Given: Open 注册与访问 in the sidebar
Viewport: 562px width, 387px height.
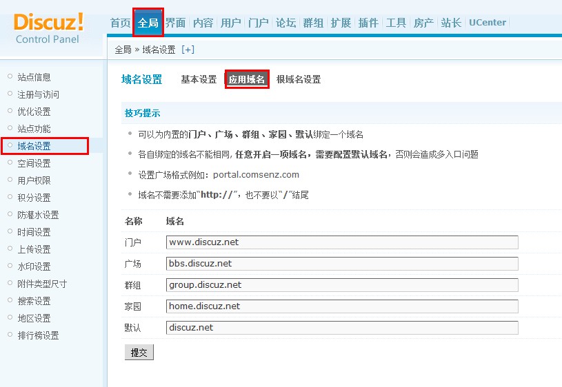Looking at the screenshot, I should click(38, 94).
